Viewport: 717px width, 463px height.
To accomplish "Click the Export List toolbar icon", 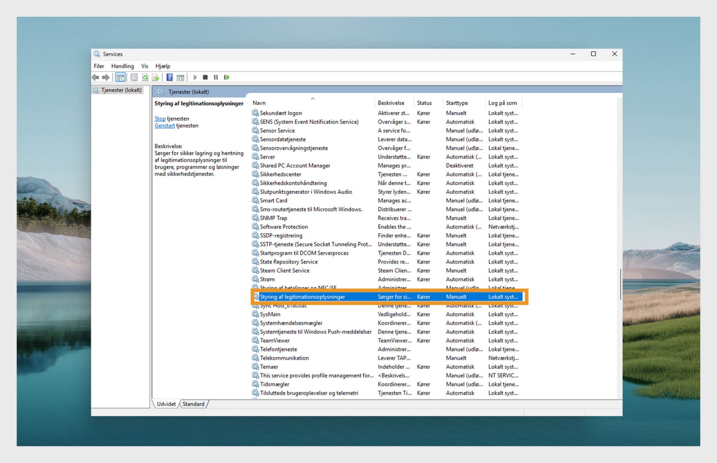I will pyautogui.click(x=155, y=77).
